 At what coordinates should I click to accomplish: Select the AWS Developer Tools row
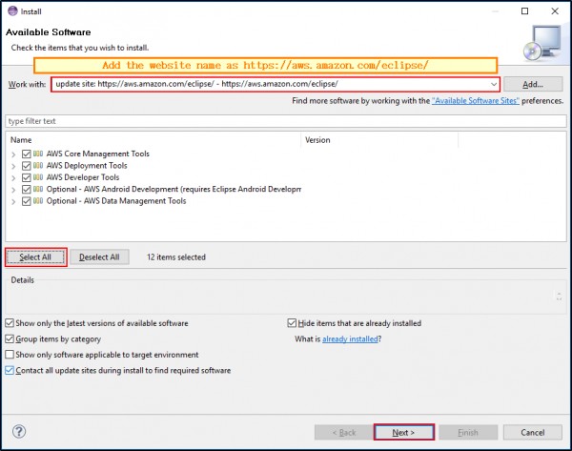click(83, 177)
